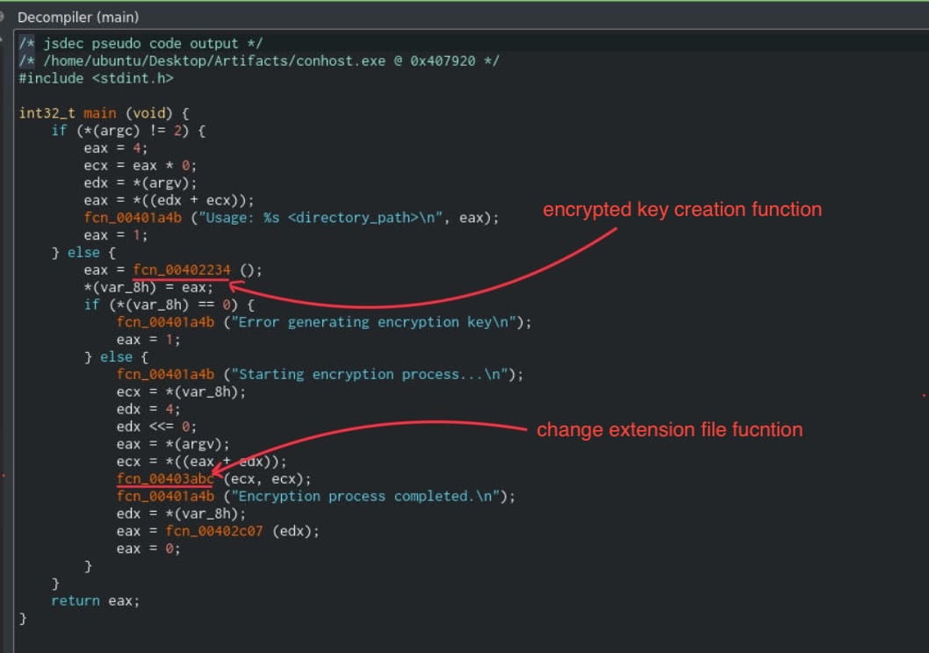
Task: Click the "jsdec pseudo code output" comment
Action: point(140,43)
